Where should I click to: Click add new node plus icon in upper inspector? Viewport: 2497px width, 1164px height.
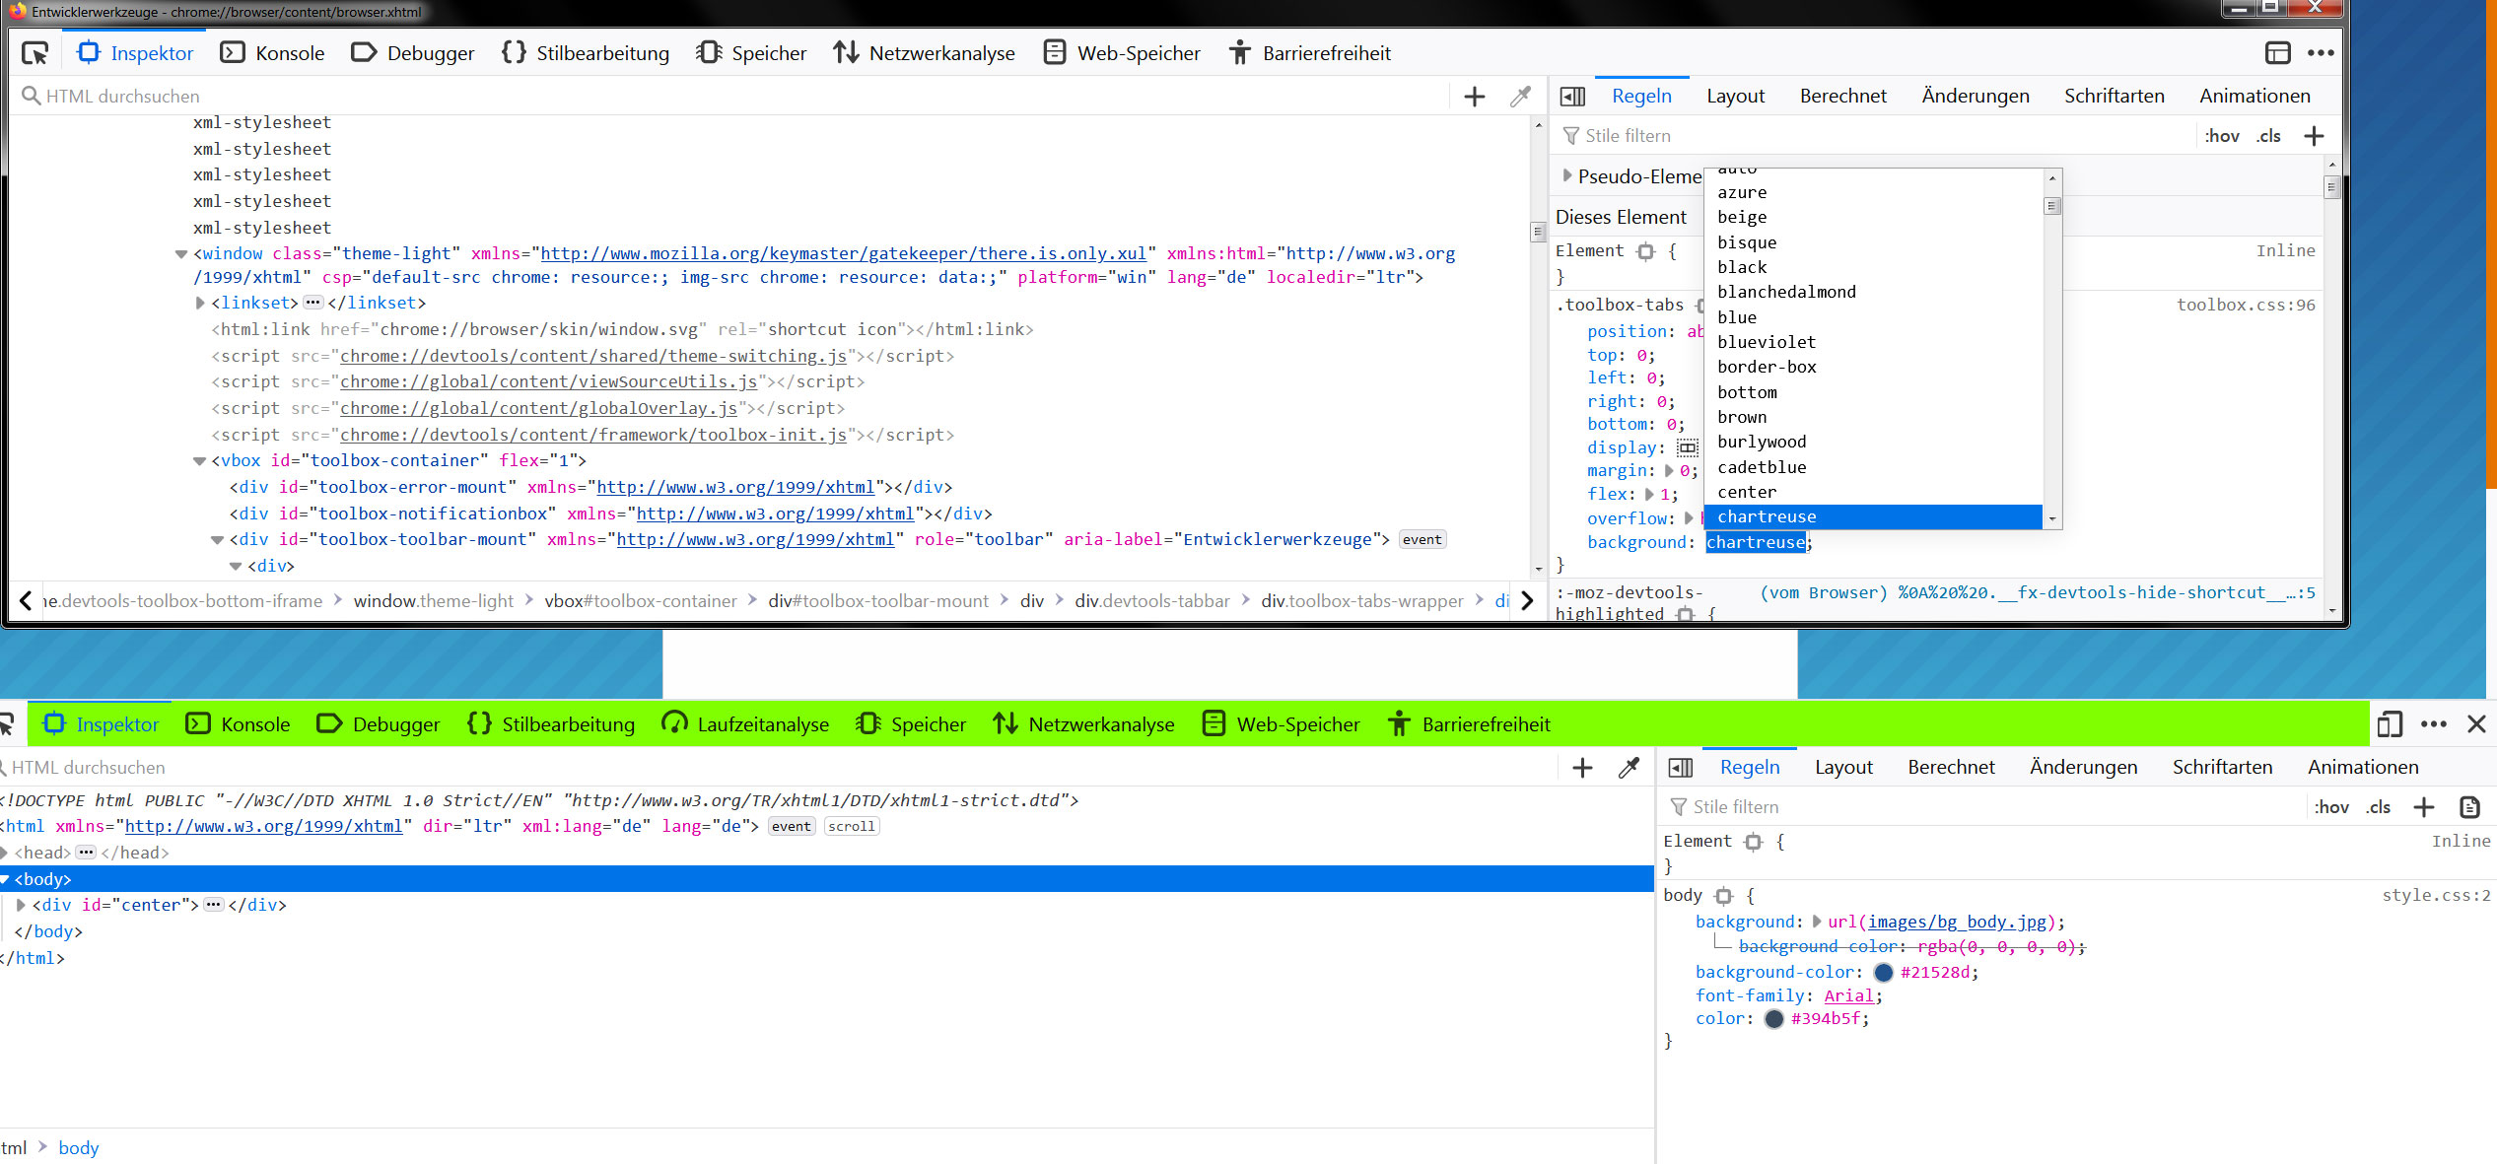coord(1474,97)
